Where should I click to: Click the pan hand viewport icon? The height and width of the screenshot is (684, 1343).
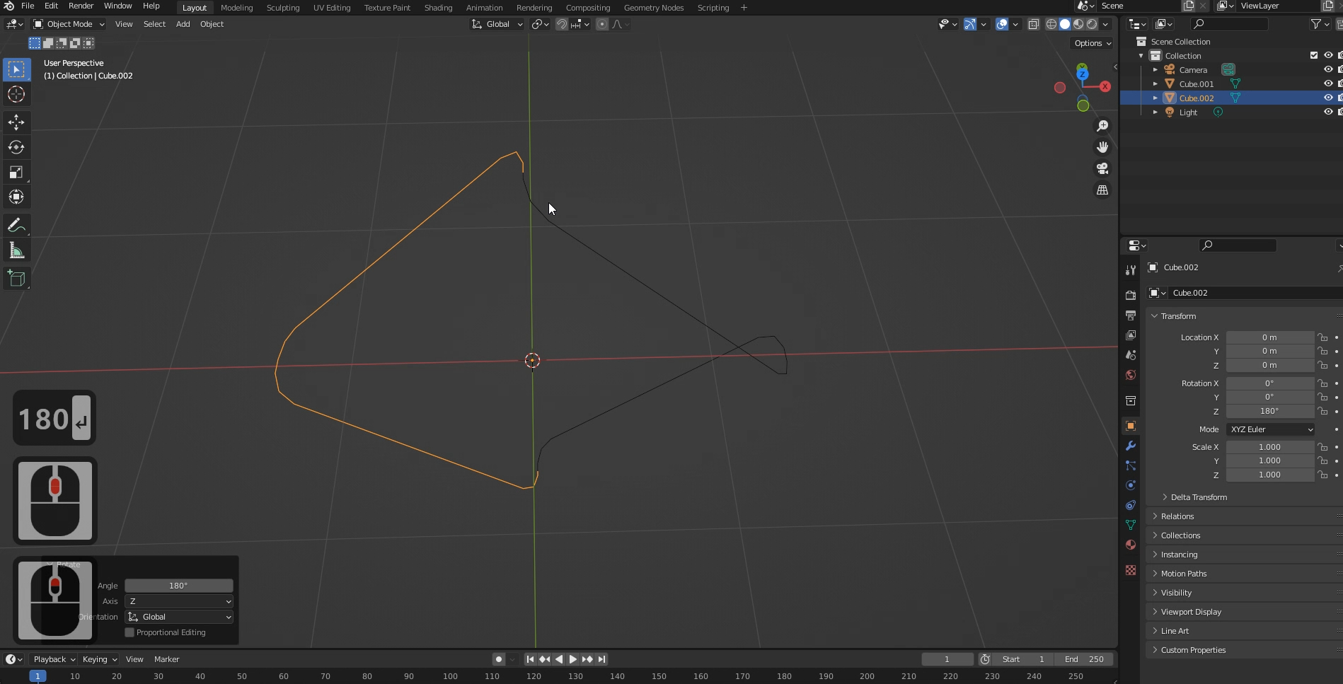pos(1102,147)
